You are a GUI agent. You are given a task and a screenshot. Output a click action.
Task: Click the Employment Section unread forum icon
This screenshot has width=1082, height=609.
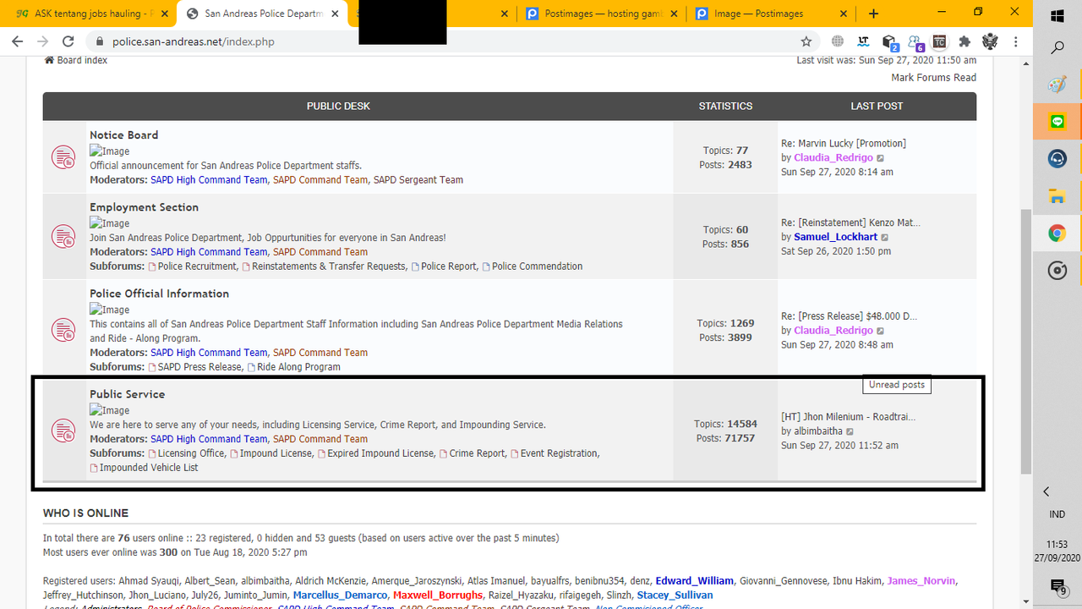[63, 237]
